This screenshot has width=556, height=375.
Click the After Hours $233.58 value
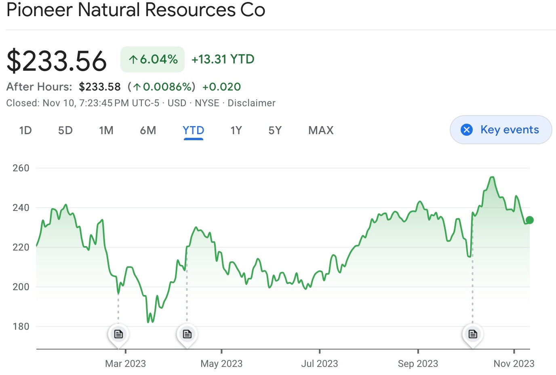tap(100, 87)
